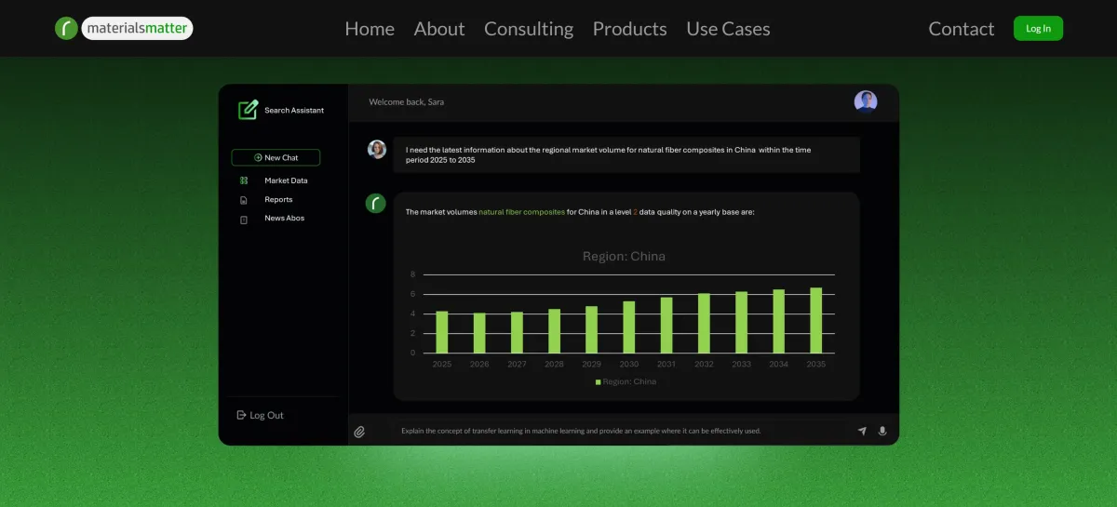Open the Home menu item
This screenshot has width=1117, height=507.
[x=370, y=29]
